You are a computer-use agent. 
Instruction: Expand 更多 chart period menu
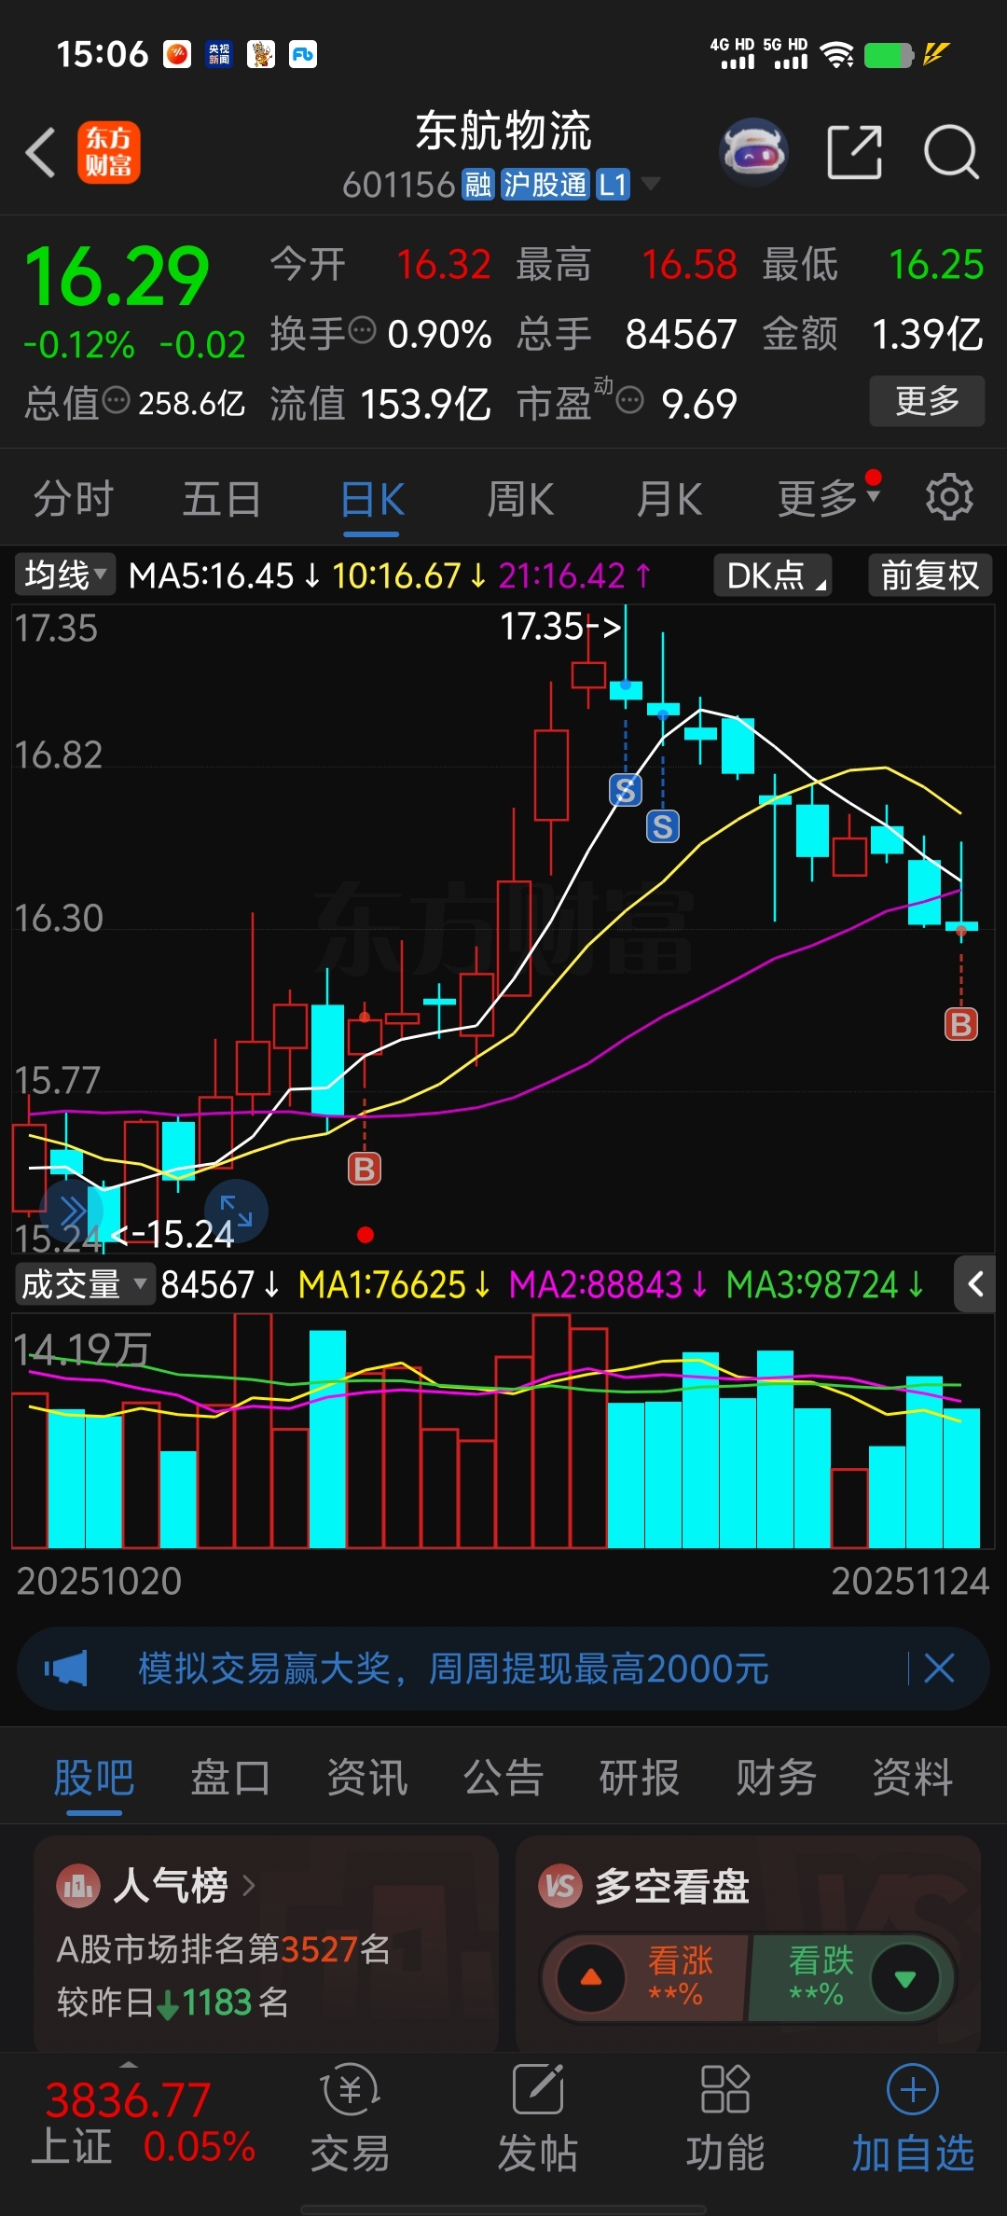829,497
